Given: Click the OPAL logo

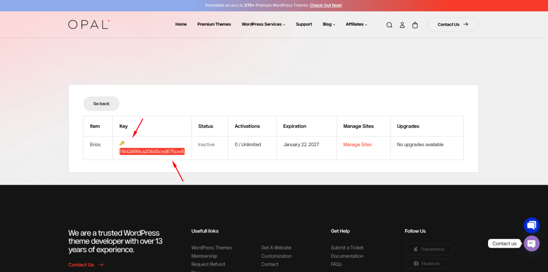Looking at the screenshot, I should click(x=89, y=25).
